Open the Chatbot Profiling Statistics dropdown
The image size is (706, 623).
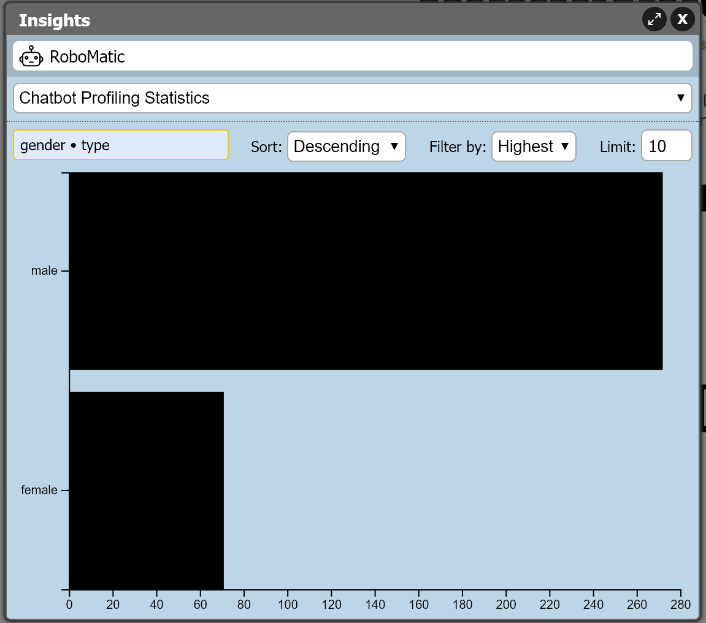pos(353,98)
